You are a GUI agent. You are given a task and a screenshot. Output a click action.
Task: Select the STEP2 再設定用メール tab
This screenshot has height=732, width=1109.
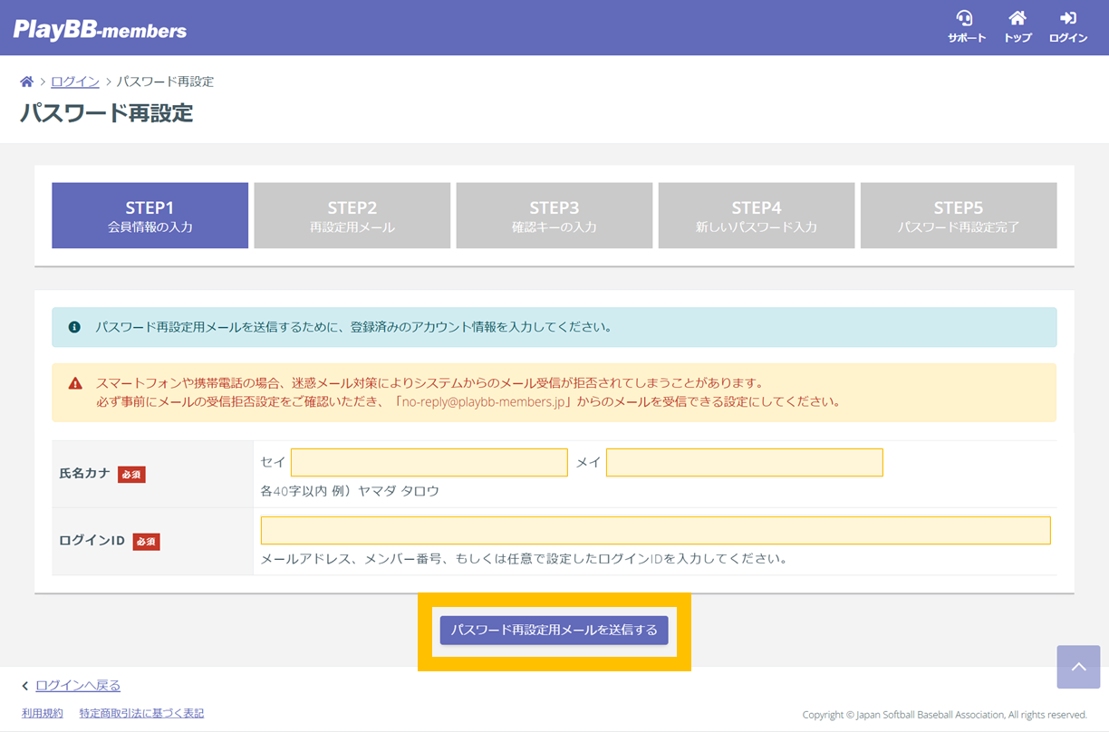coord(352,216)
